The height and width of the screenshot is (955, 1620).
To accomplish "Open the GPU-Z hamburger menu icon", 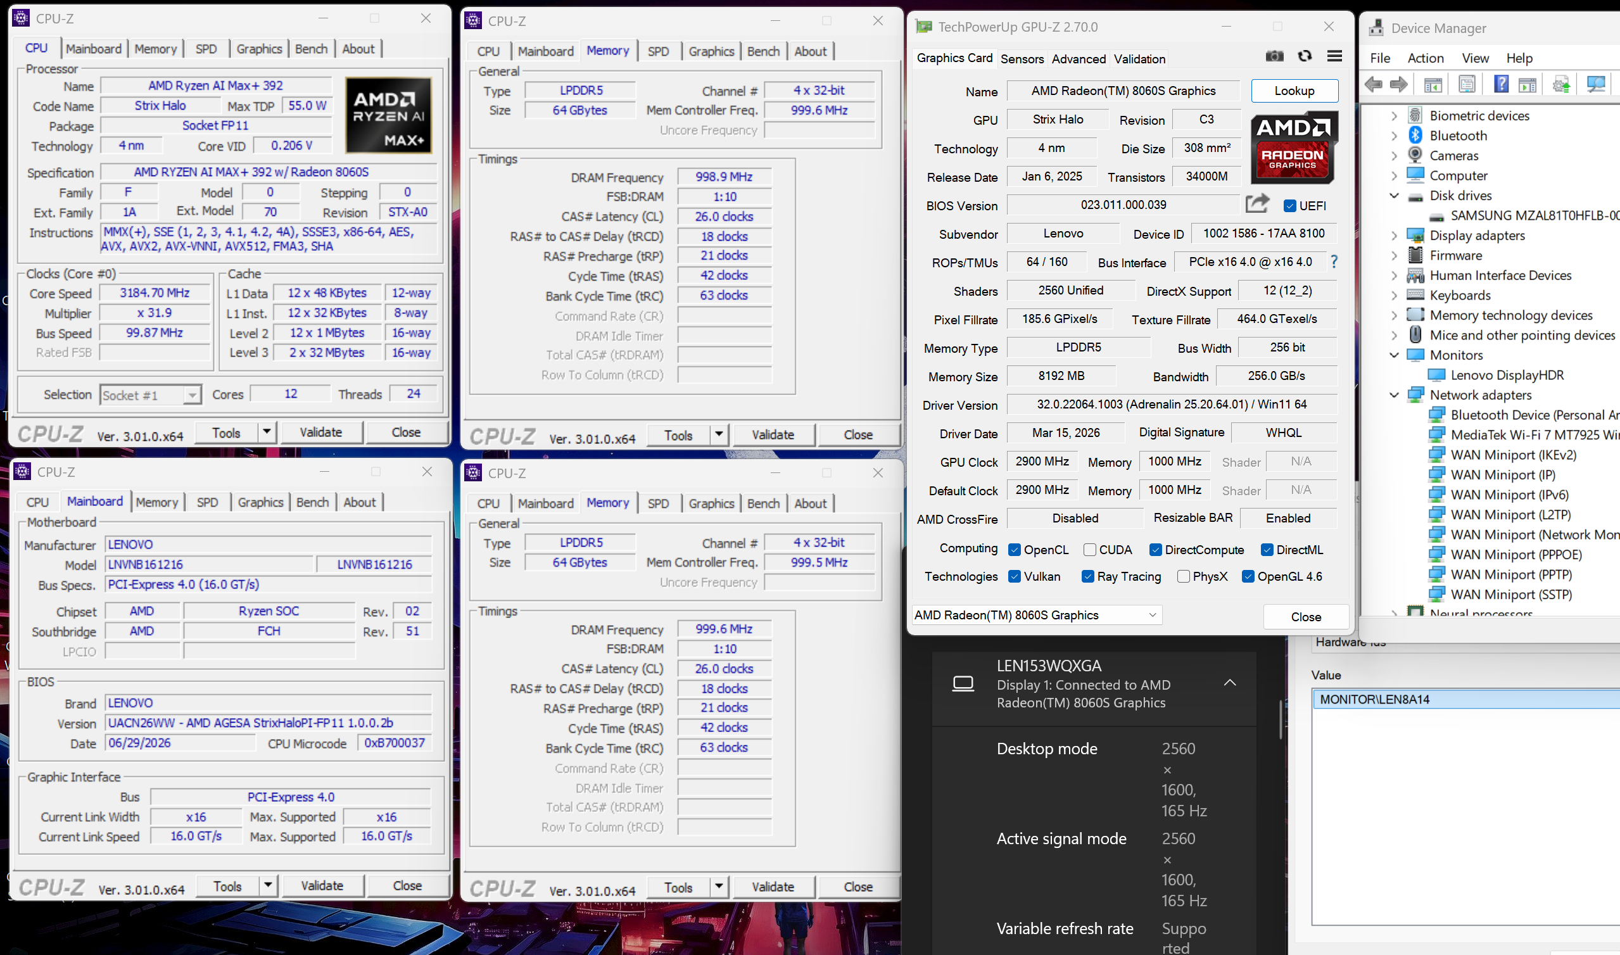I will point(1334,56).
